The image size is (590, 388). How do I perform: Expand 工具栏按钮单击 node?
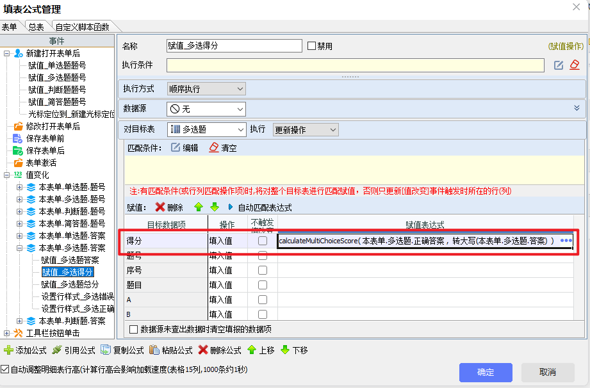(x=6, y=333)
